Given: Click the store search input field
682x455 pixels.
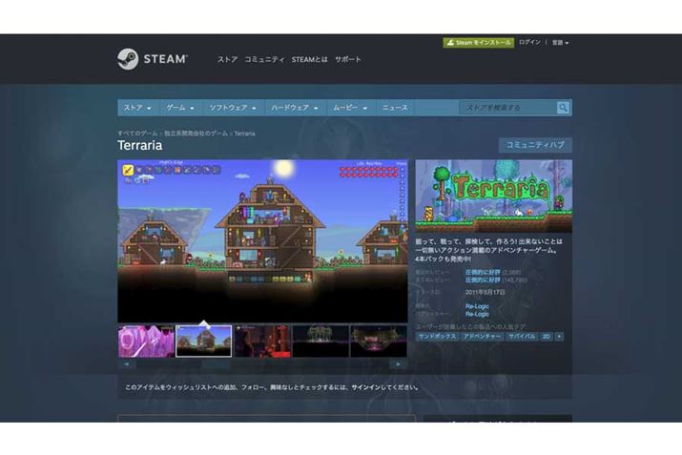Looking at the screenshot, I should [507, 108].
